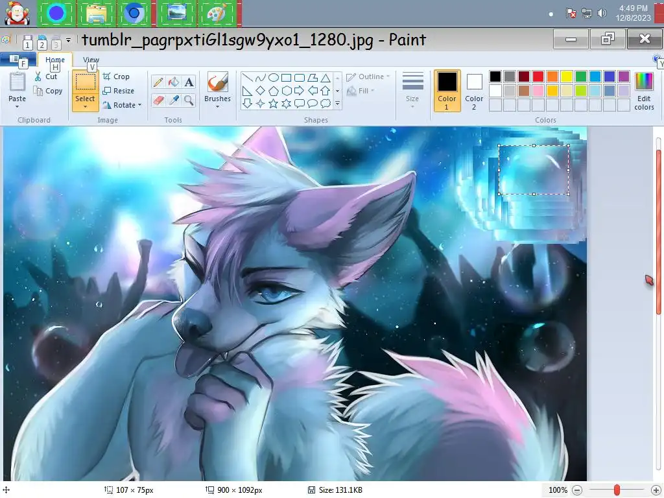Choose the Oval shape

point(274,78)
